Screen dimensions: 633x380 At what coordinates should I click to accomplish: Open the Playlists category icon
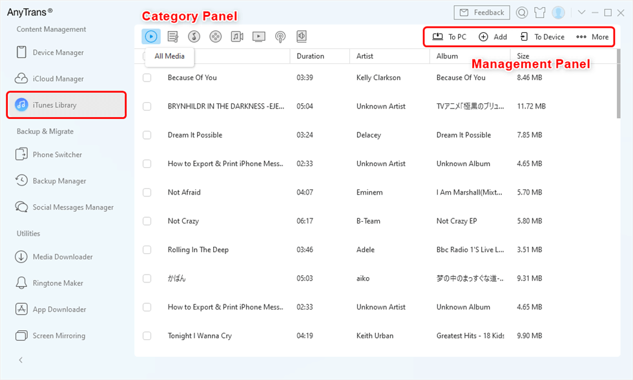click(x=173, y=37)
